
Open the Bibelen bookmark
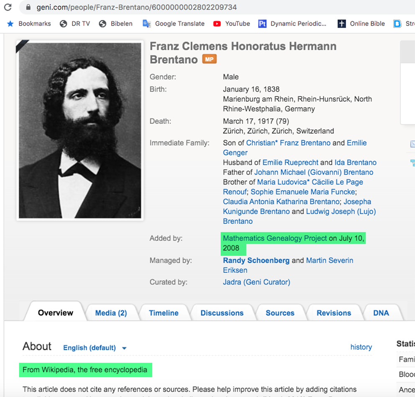click(x=115, y=23)
